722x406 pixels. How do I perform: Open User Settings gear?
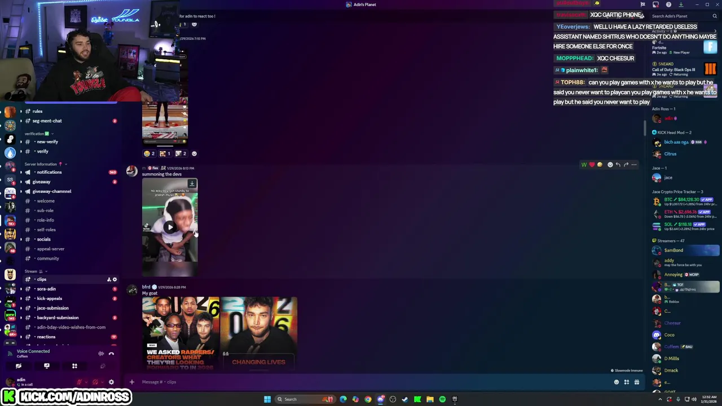pyautogui.click(x=111, y=382)
